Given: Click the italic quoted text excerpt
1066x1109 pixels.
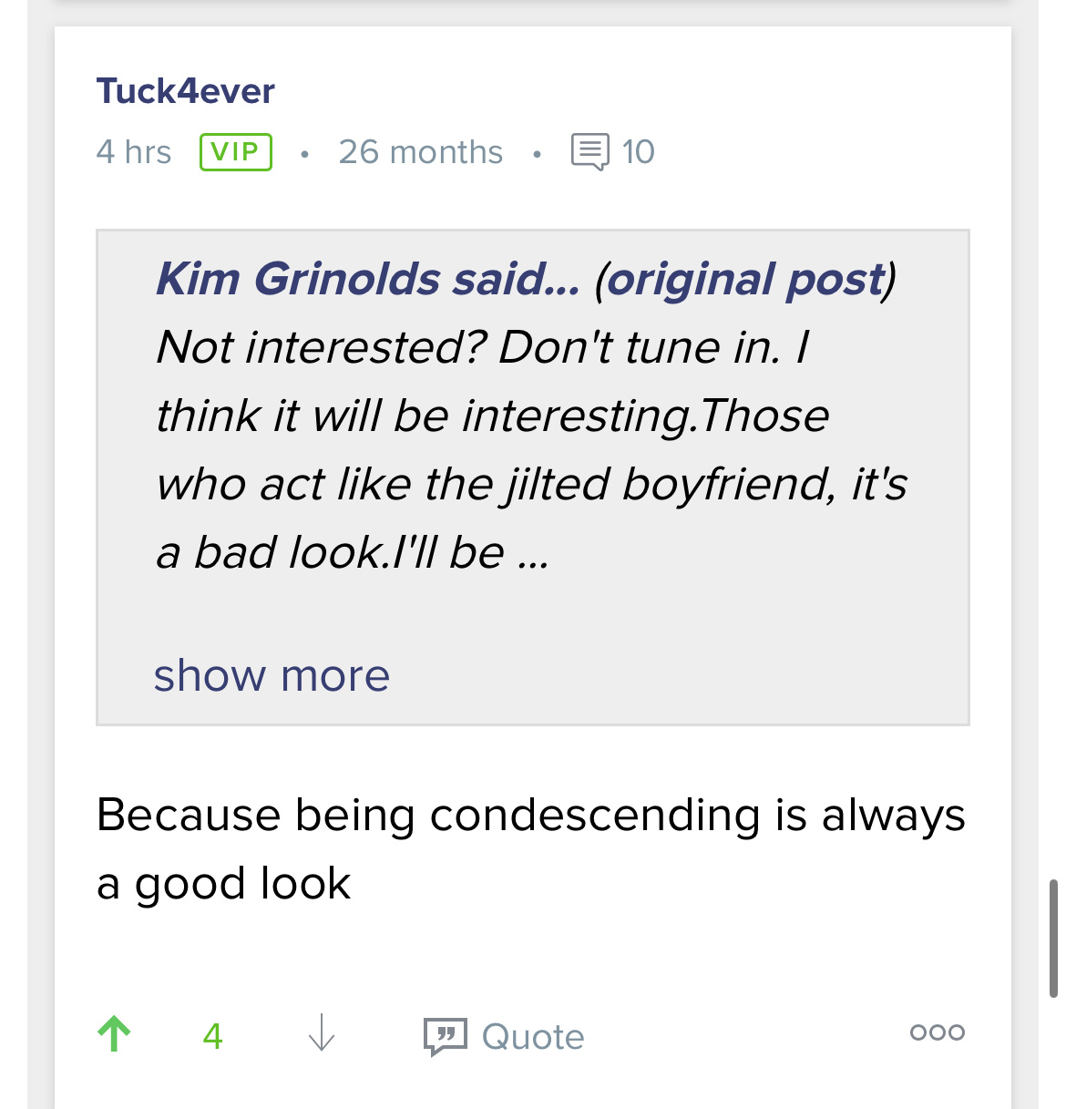Looking at the screenshot, I should (492, 416).
